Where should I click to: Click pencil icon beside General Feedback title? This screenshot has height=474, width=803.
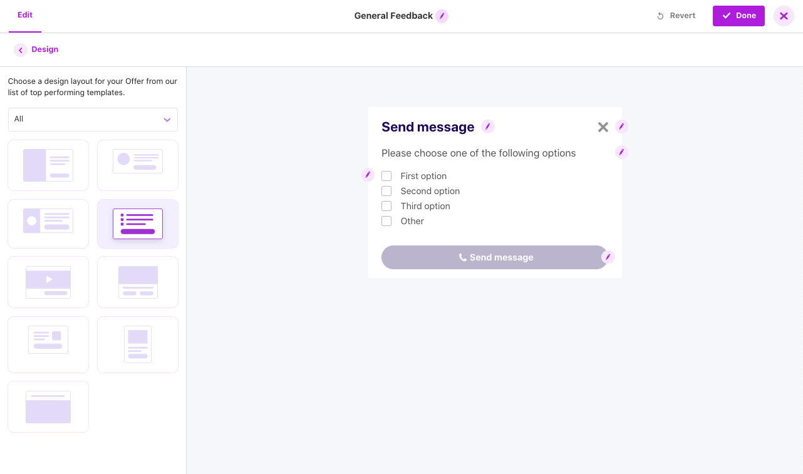click(442, 16)
